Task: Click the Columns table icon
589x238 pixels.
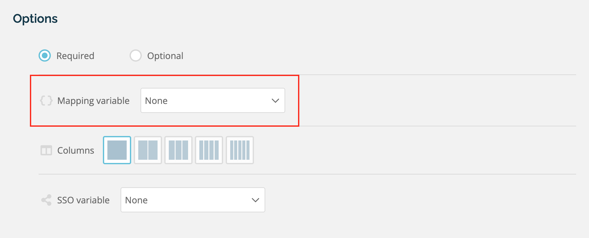Action: coord(46,150)
